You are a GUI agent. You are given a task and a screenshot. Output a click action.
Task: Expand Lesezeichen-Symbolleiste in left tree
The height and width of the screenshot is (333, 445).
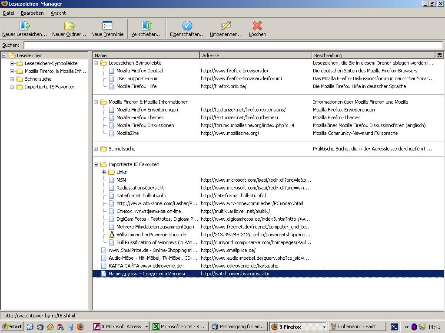12,63
